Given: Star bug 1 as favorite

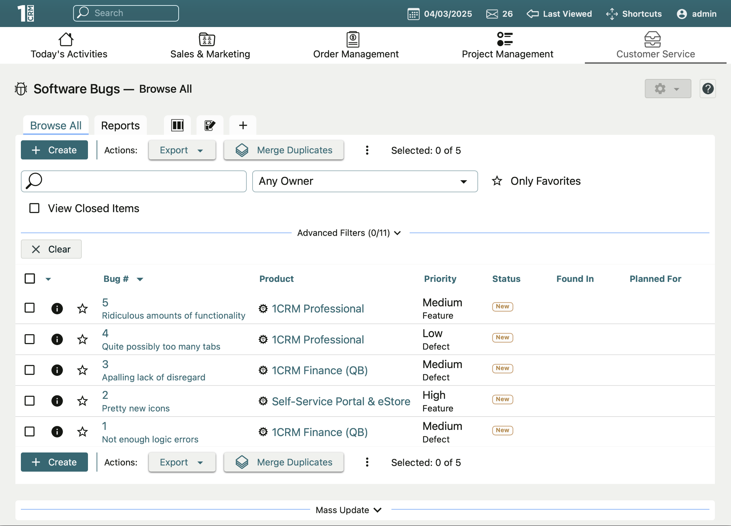Looking at the screenshot, I should 82,432.
